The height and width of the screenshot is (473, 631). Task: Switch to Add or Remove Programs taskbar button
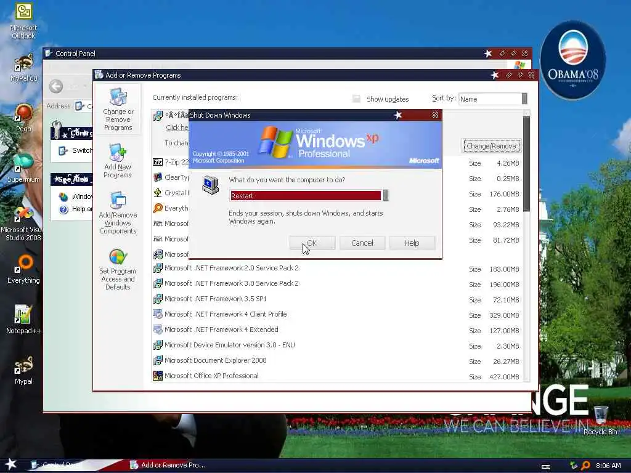[169, 465]
